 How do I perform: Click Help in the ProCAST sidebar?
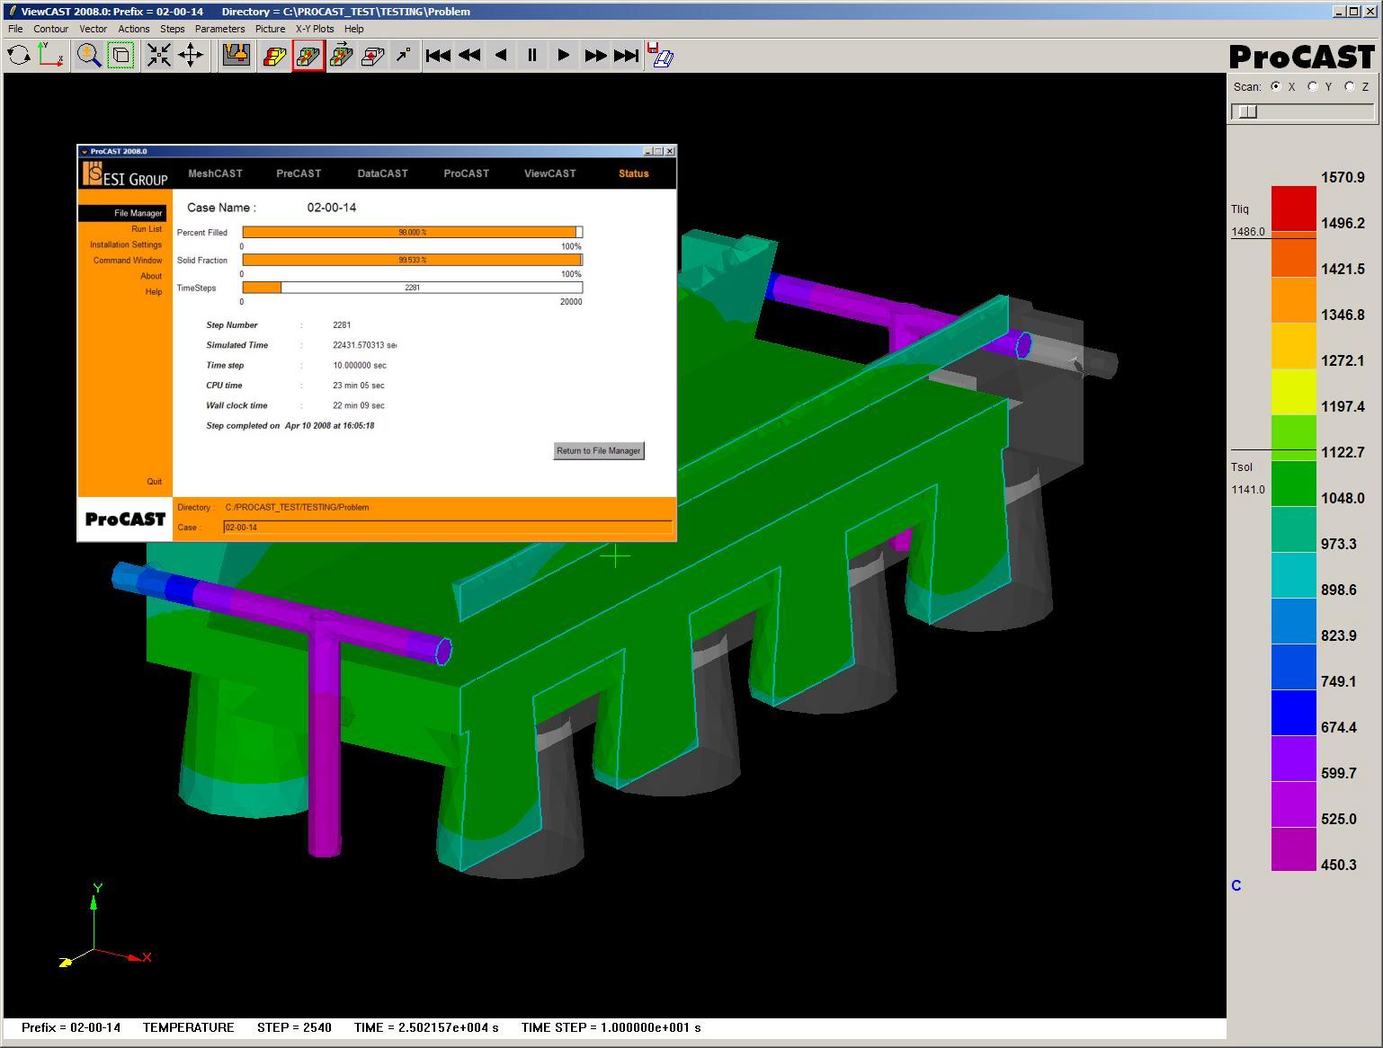pos(154,292)
